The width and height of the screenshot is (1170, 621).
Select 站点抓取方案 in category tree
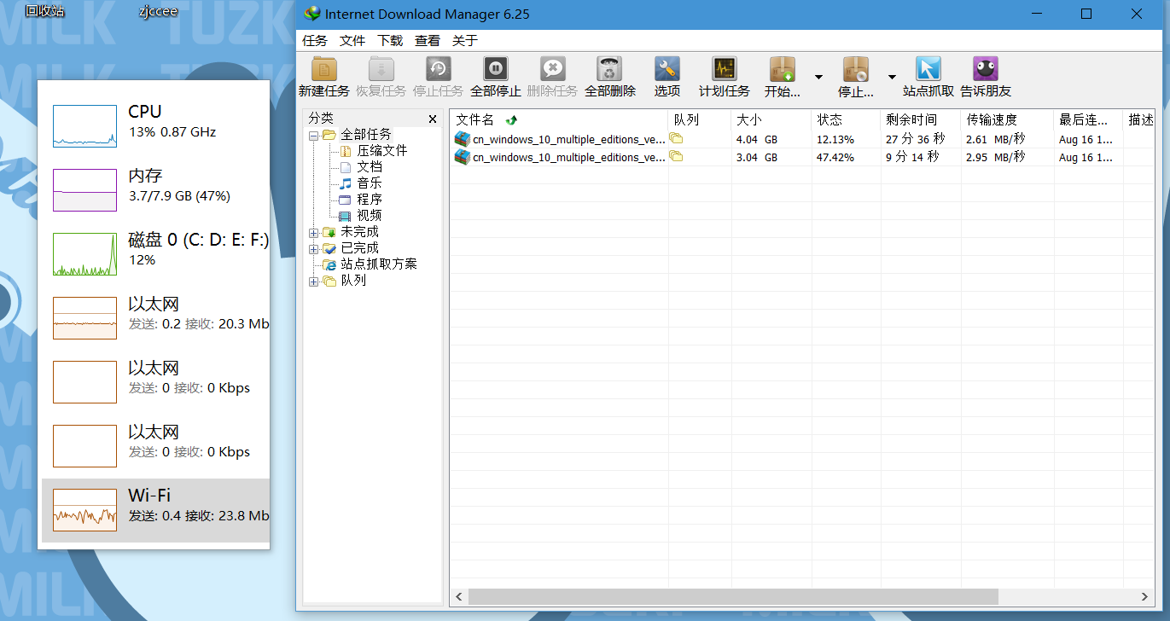click(x=379, y=264)
